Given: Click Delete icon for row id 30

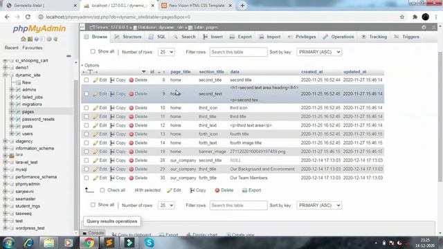Looking at the screenshot, I should 132,178.
